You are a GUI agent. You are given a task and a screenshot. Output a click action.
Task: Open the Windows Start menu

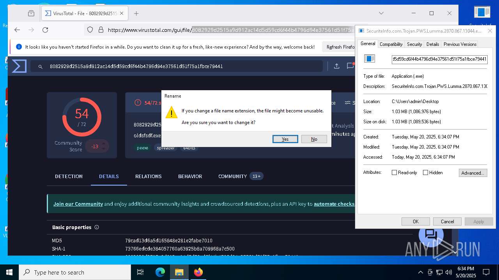point(9,272)
